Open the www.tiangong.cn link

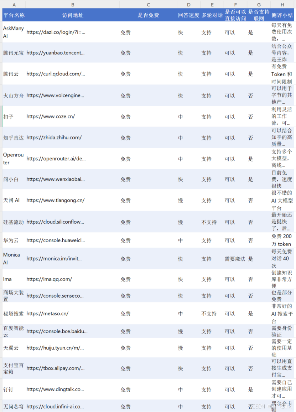pyautogui.click(x=56, y=200)
